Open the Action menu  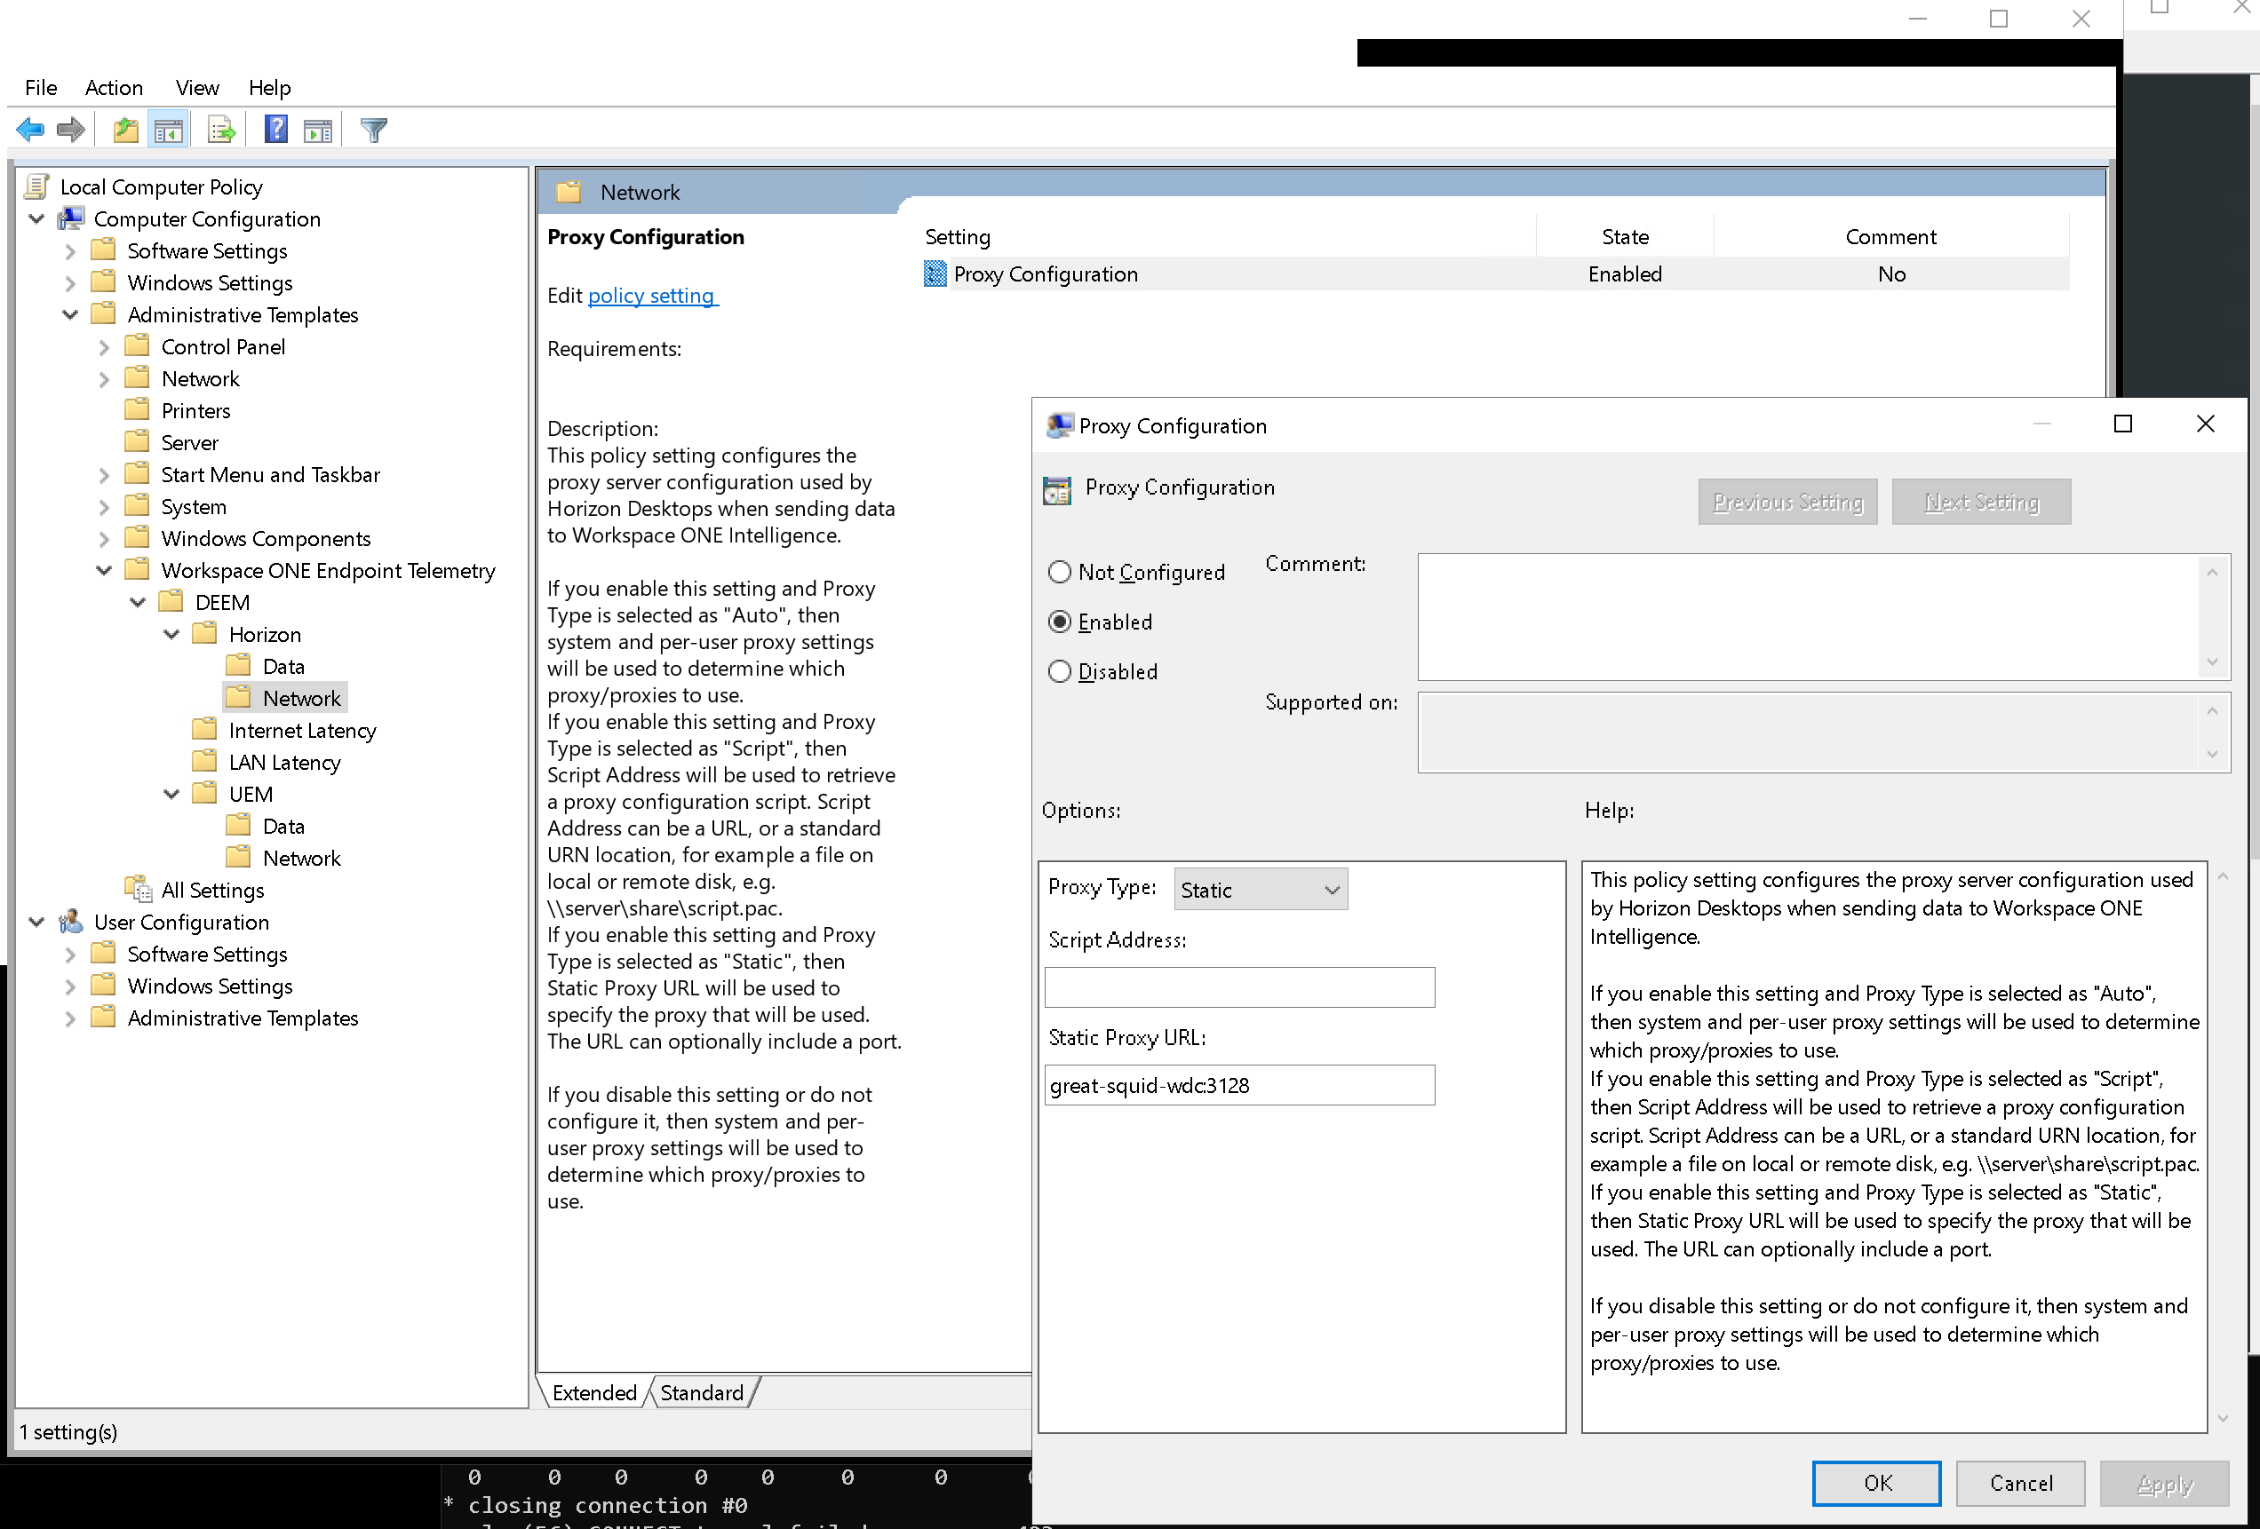point(114,88)
